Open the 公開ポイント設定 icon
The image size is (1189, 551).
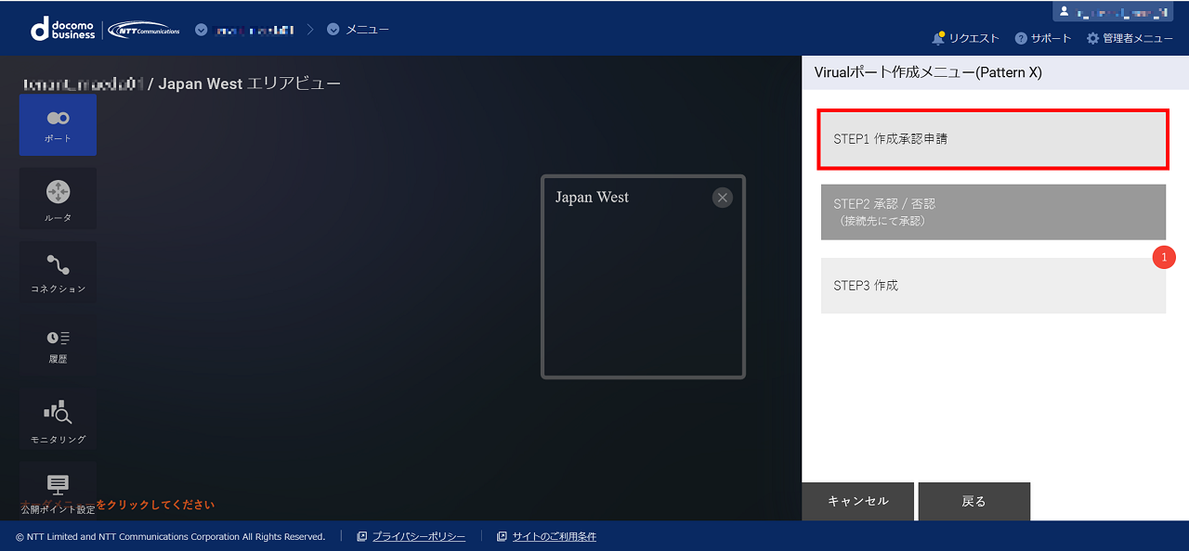(58, 492)
